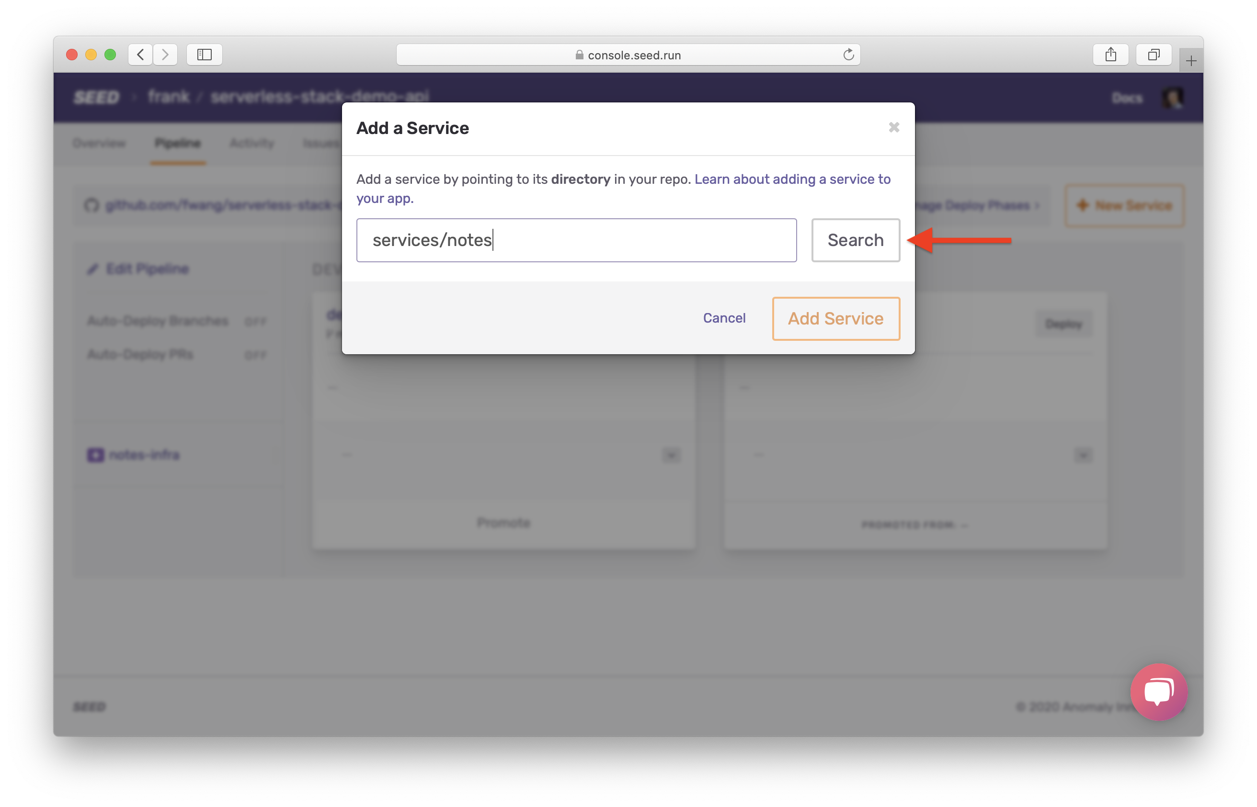Open the Share icon in the toolbar
Image resolution: width=1257 pixels, height=807 pixels.
click(x=1110, y=55)
